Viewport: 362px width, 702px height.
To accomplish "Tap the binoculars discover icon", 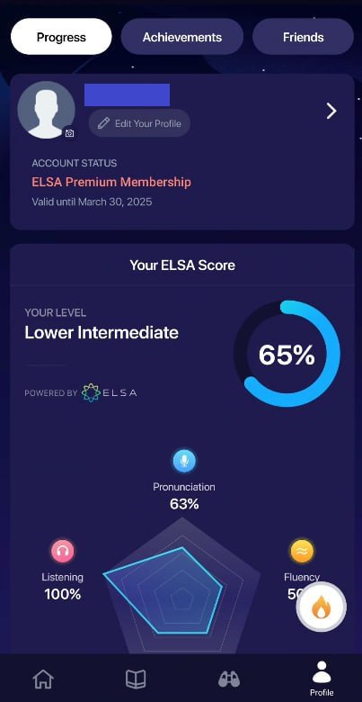I will (x=229, y=679).
